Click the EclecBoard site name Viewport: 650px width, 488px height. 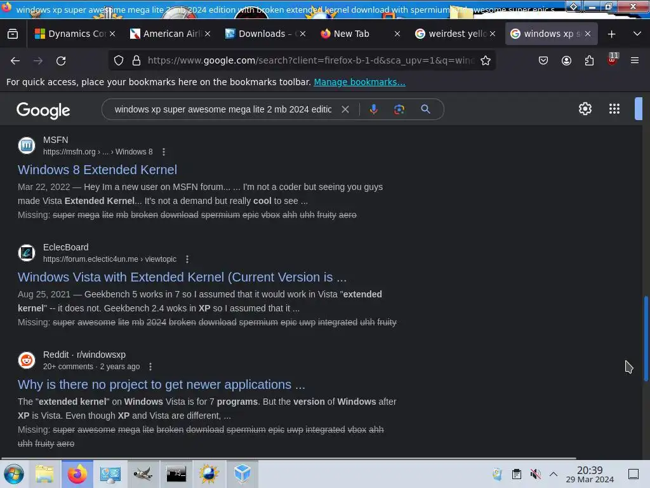66,247
